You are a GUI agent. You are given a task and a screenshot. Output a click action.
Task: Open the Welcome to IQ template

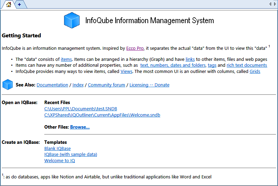60,161
